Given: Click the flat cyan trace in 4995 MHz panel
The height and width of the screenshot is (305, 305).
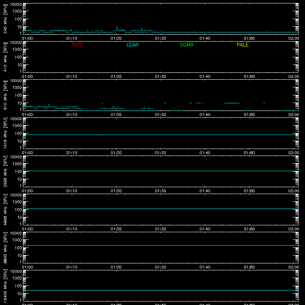Looking at the screenshot, I should click(161, 209).
